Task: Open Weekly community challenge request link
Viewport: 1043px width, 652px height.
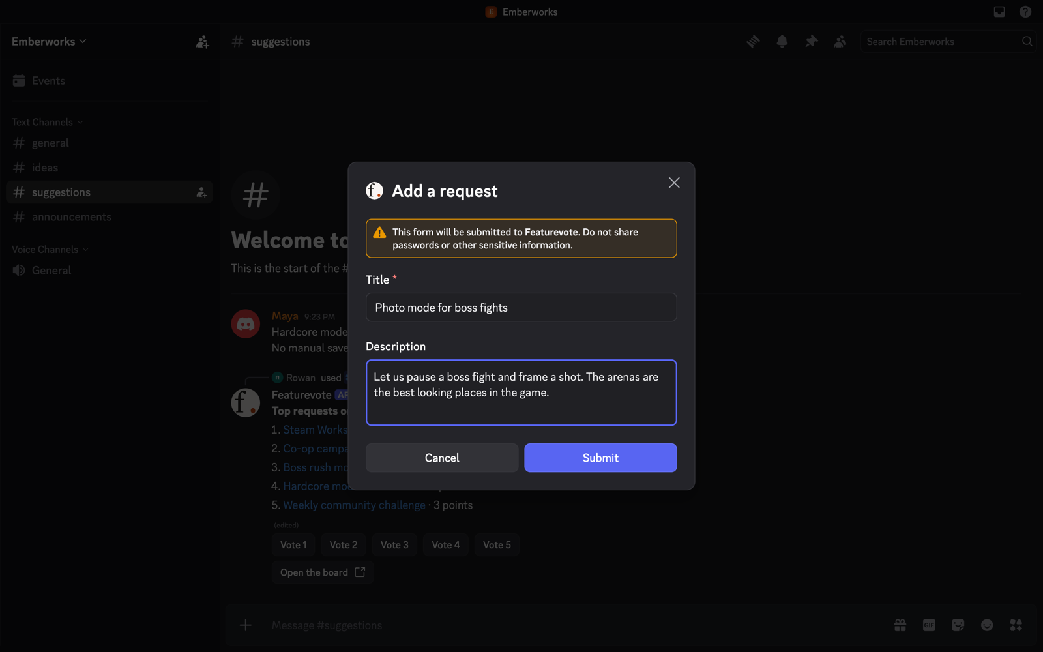Action: (x=354, y=505)
